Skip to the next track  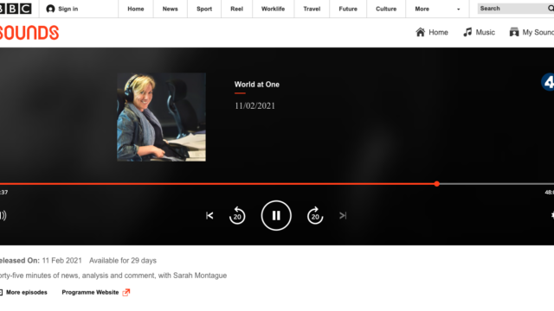click(343, 215)
